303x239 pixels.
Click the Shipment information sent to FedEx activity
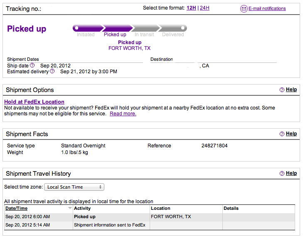click(x=110, y=225)
